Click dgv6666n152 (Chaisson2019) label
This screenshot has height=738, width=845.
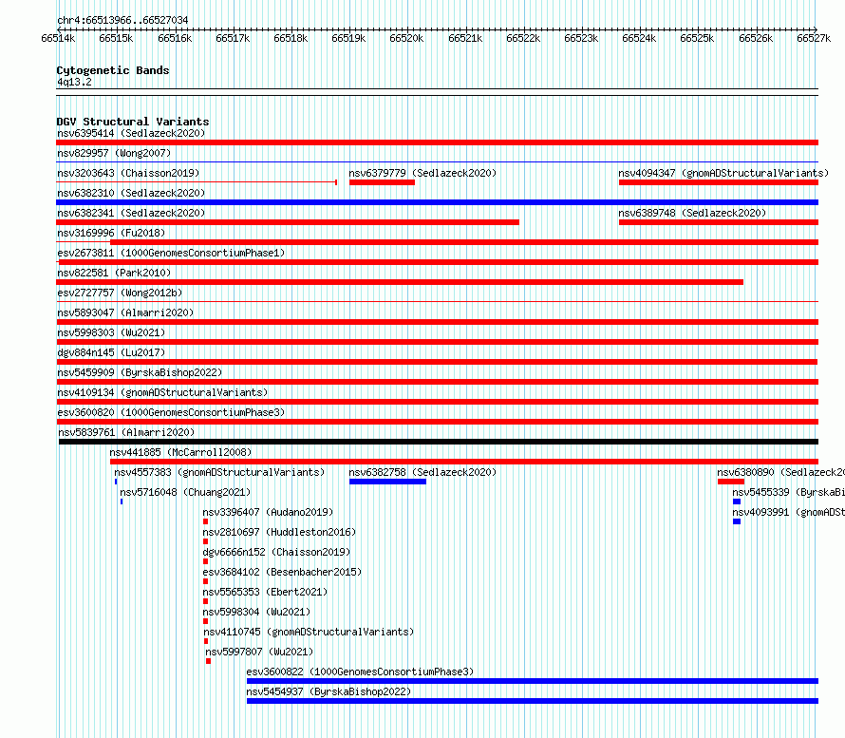276,552
